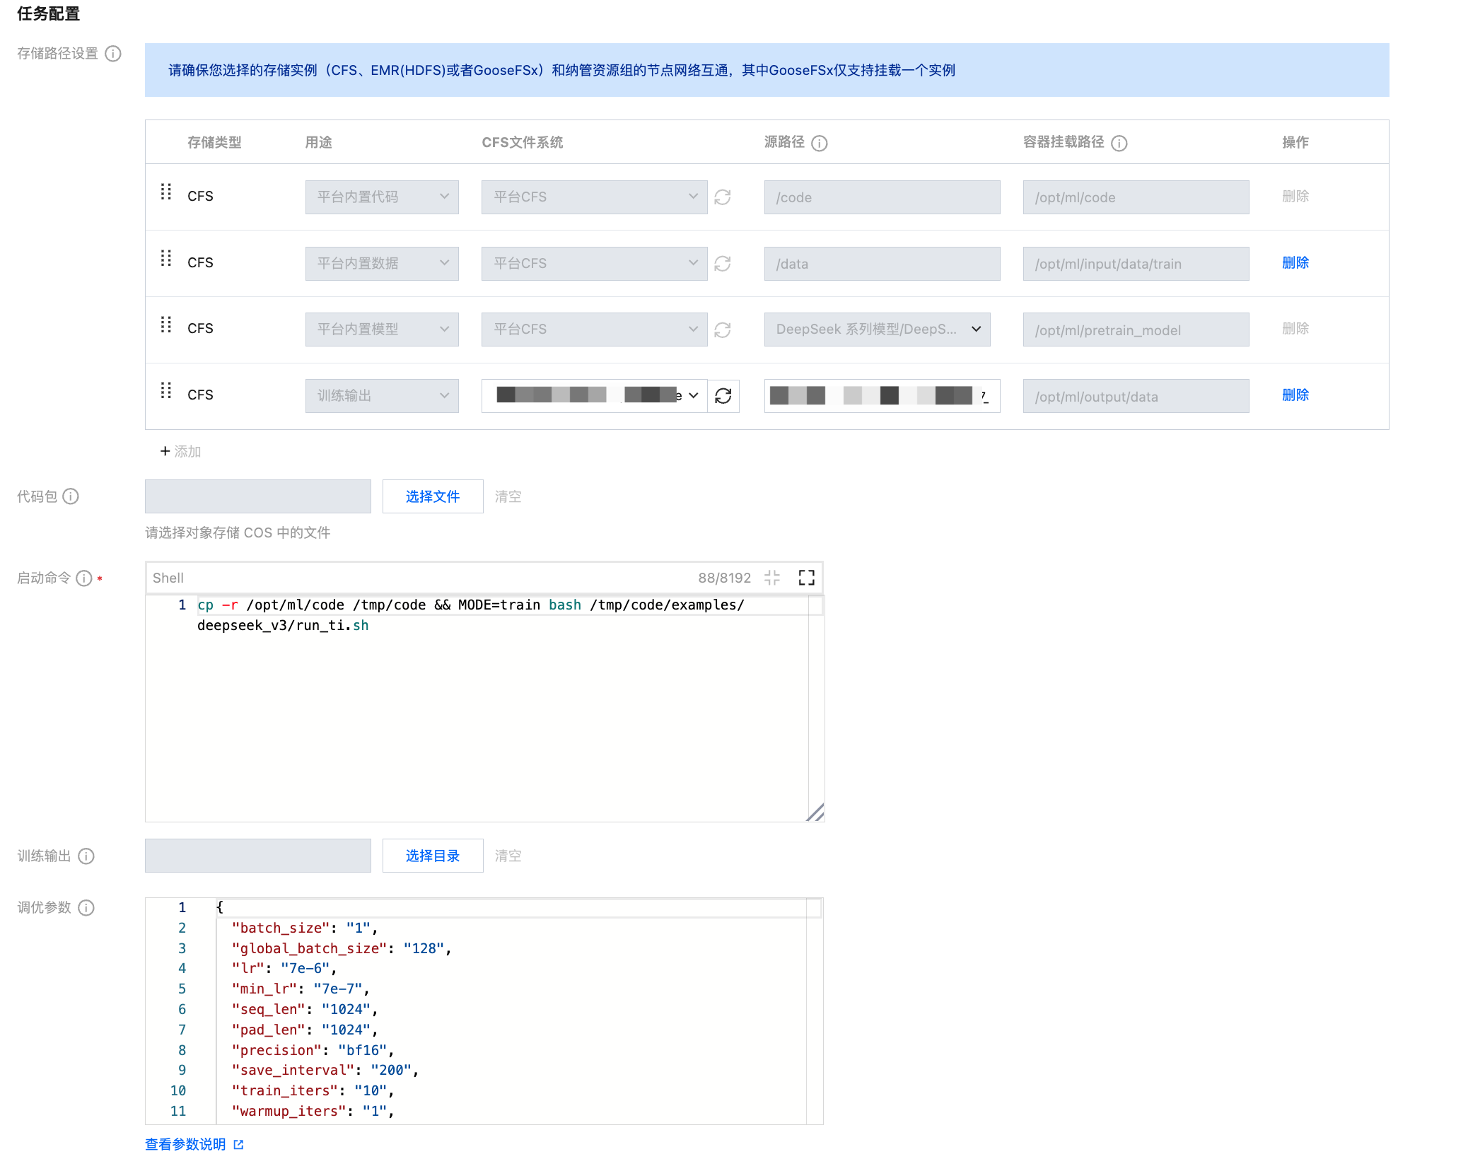The image size is (1468, 1171).
Task: Click "lr": "7e-6" parameter line
Action: coord(284,969)
